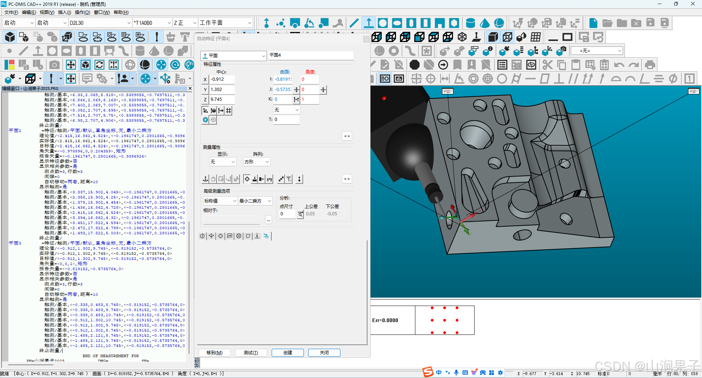Open the 标称值 mode dropdown
702x378 pixels.
pyautogui.click(x=220, y=201)
